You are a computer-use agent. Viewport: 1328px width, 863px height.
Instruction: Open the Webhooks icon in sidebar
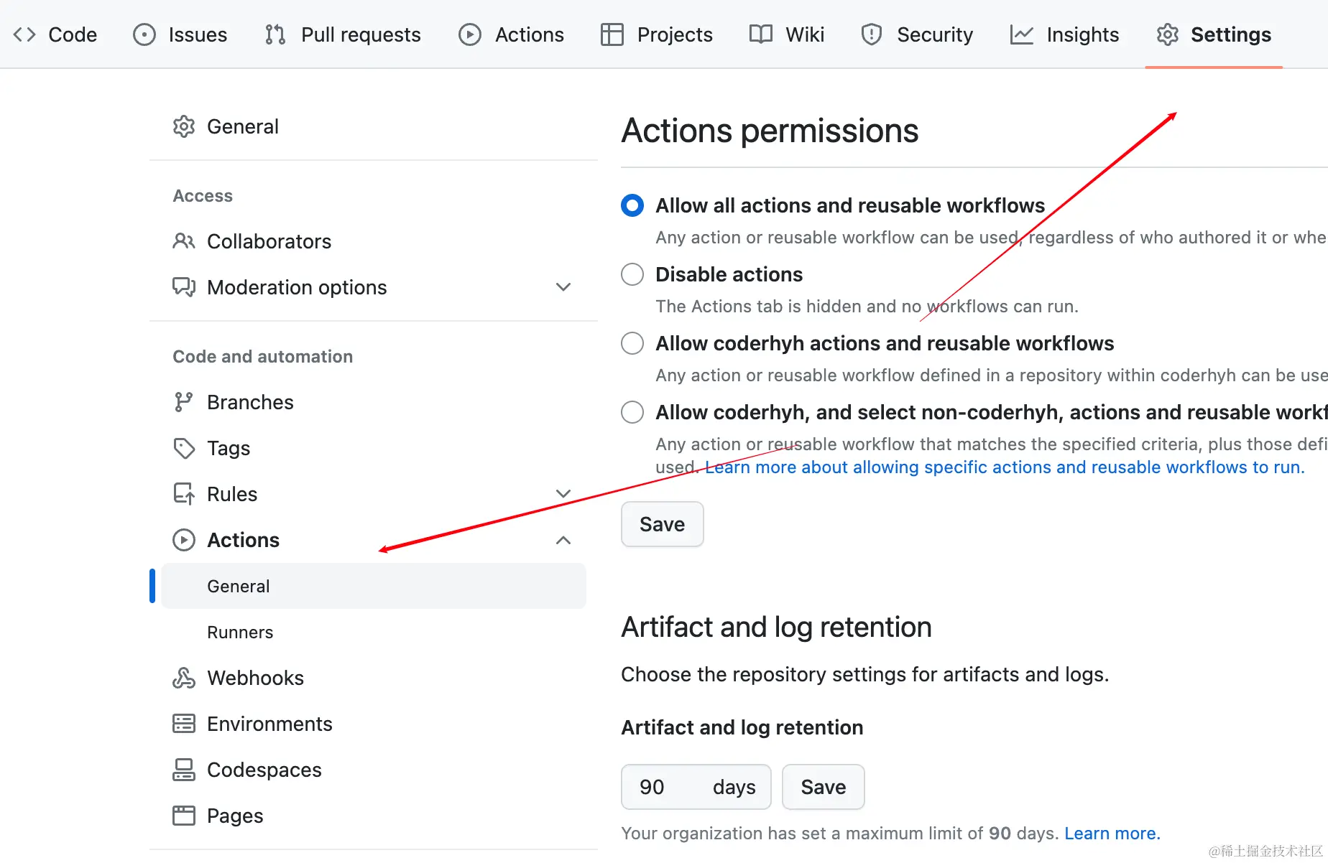[x=184, y=678]
